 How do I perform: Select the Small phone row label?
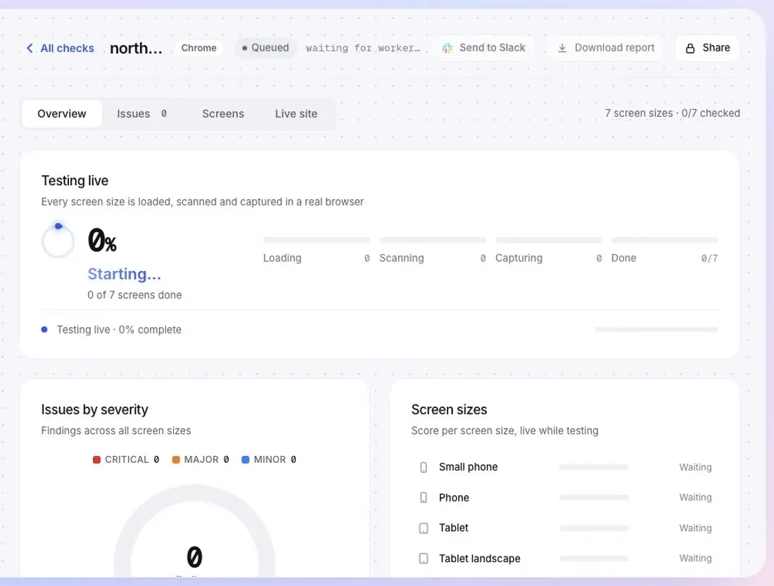tap(469, 467)
